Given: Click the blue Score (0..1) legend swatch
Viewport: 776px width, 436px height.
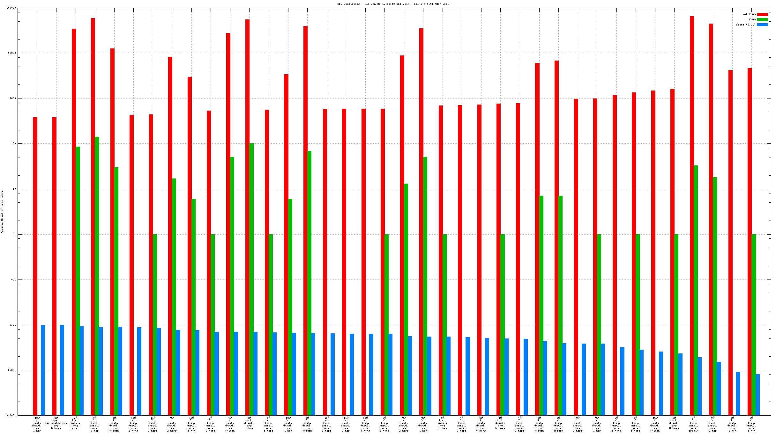Looking at the screenshot, I should click(762, 25).
